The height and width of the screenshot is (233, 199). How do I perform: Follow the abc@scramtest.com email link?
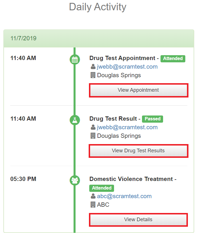(x=124, y=196)
